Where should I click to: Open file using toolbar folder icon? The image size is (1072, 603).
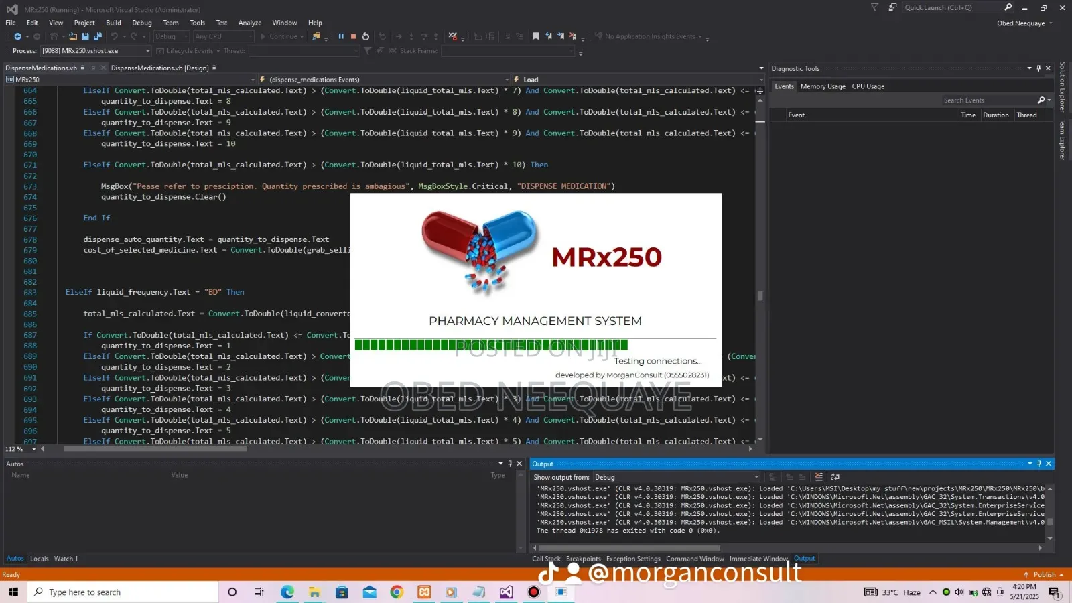click(73, 36)
